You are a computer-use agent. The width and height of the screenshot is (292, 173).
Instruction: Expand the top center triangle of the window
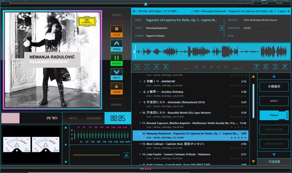tap(146, 4)
